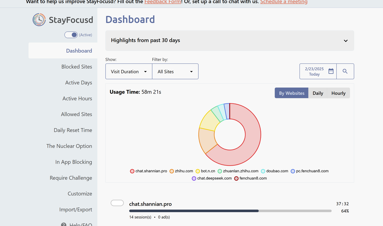This screenshot has width=383, height=226.
Task: Toggle blocking switch for chat.shannian.pro
Action: coord(117,203)
